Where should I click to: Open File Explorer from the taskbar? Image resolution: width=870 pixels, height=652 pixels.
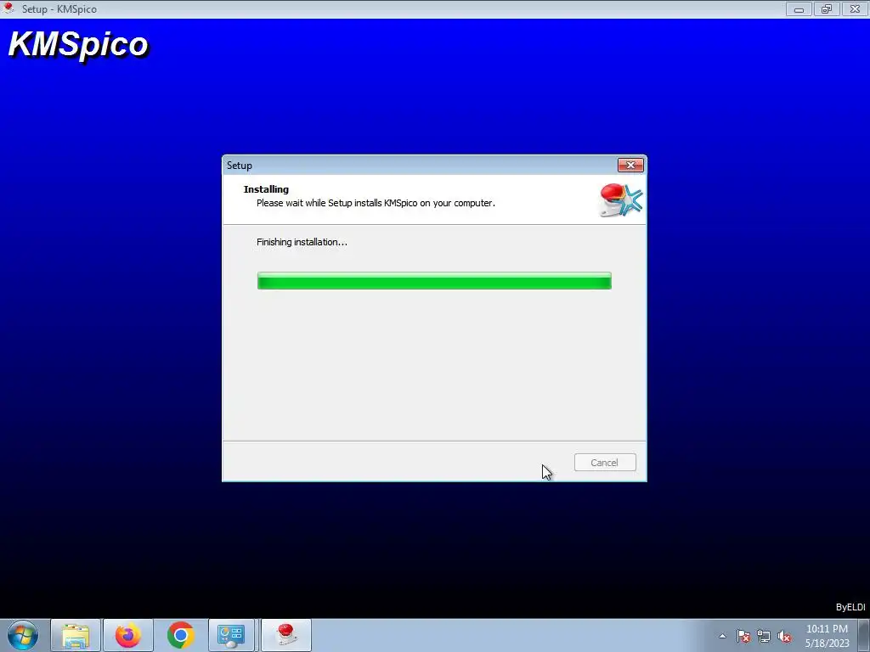[76, 635]
